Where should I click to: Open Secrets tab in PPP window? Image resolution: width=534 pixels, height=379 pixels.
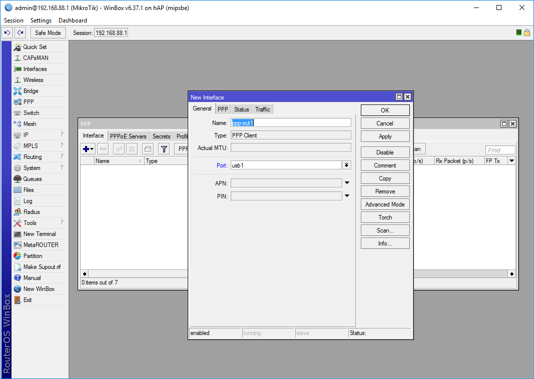(162, 136)
